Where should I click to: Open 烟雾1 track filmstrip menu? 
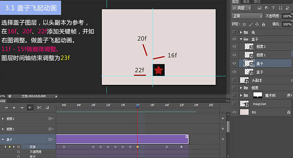[x=51, y=129]
